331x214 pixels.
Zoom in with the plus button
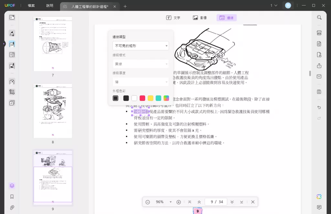[x=178, y=202]
